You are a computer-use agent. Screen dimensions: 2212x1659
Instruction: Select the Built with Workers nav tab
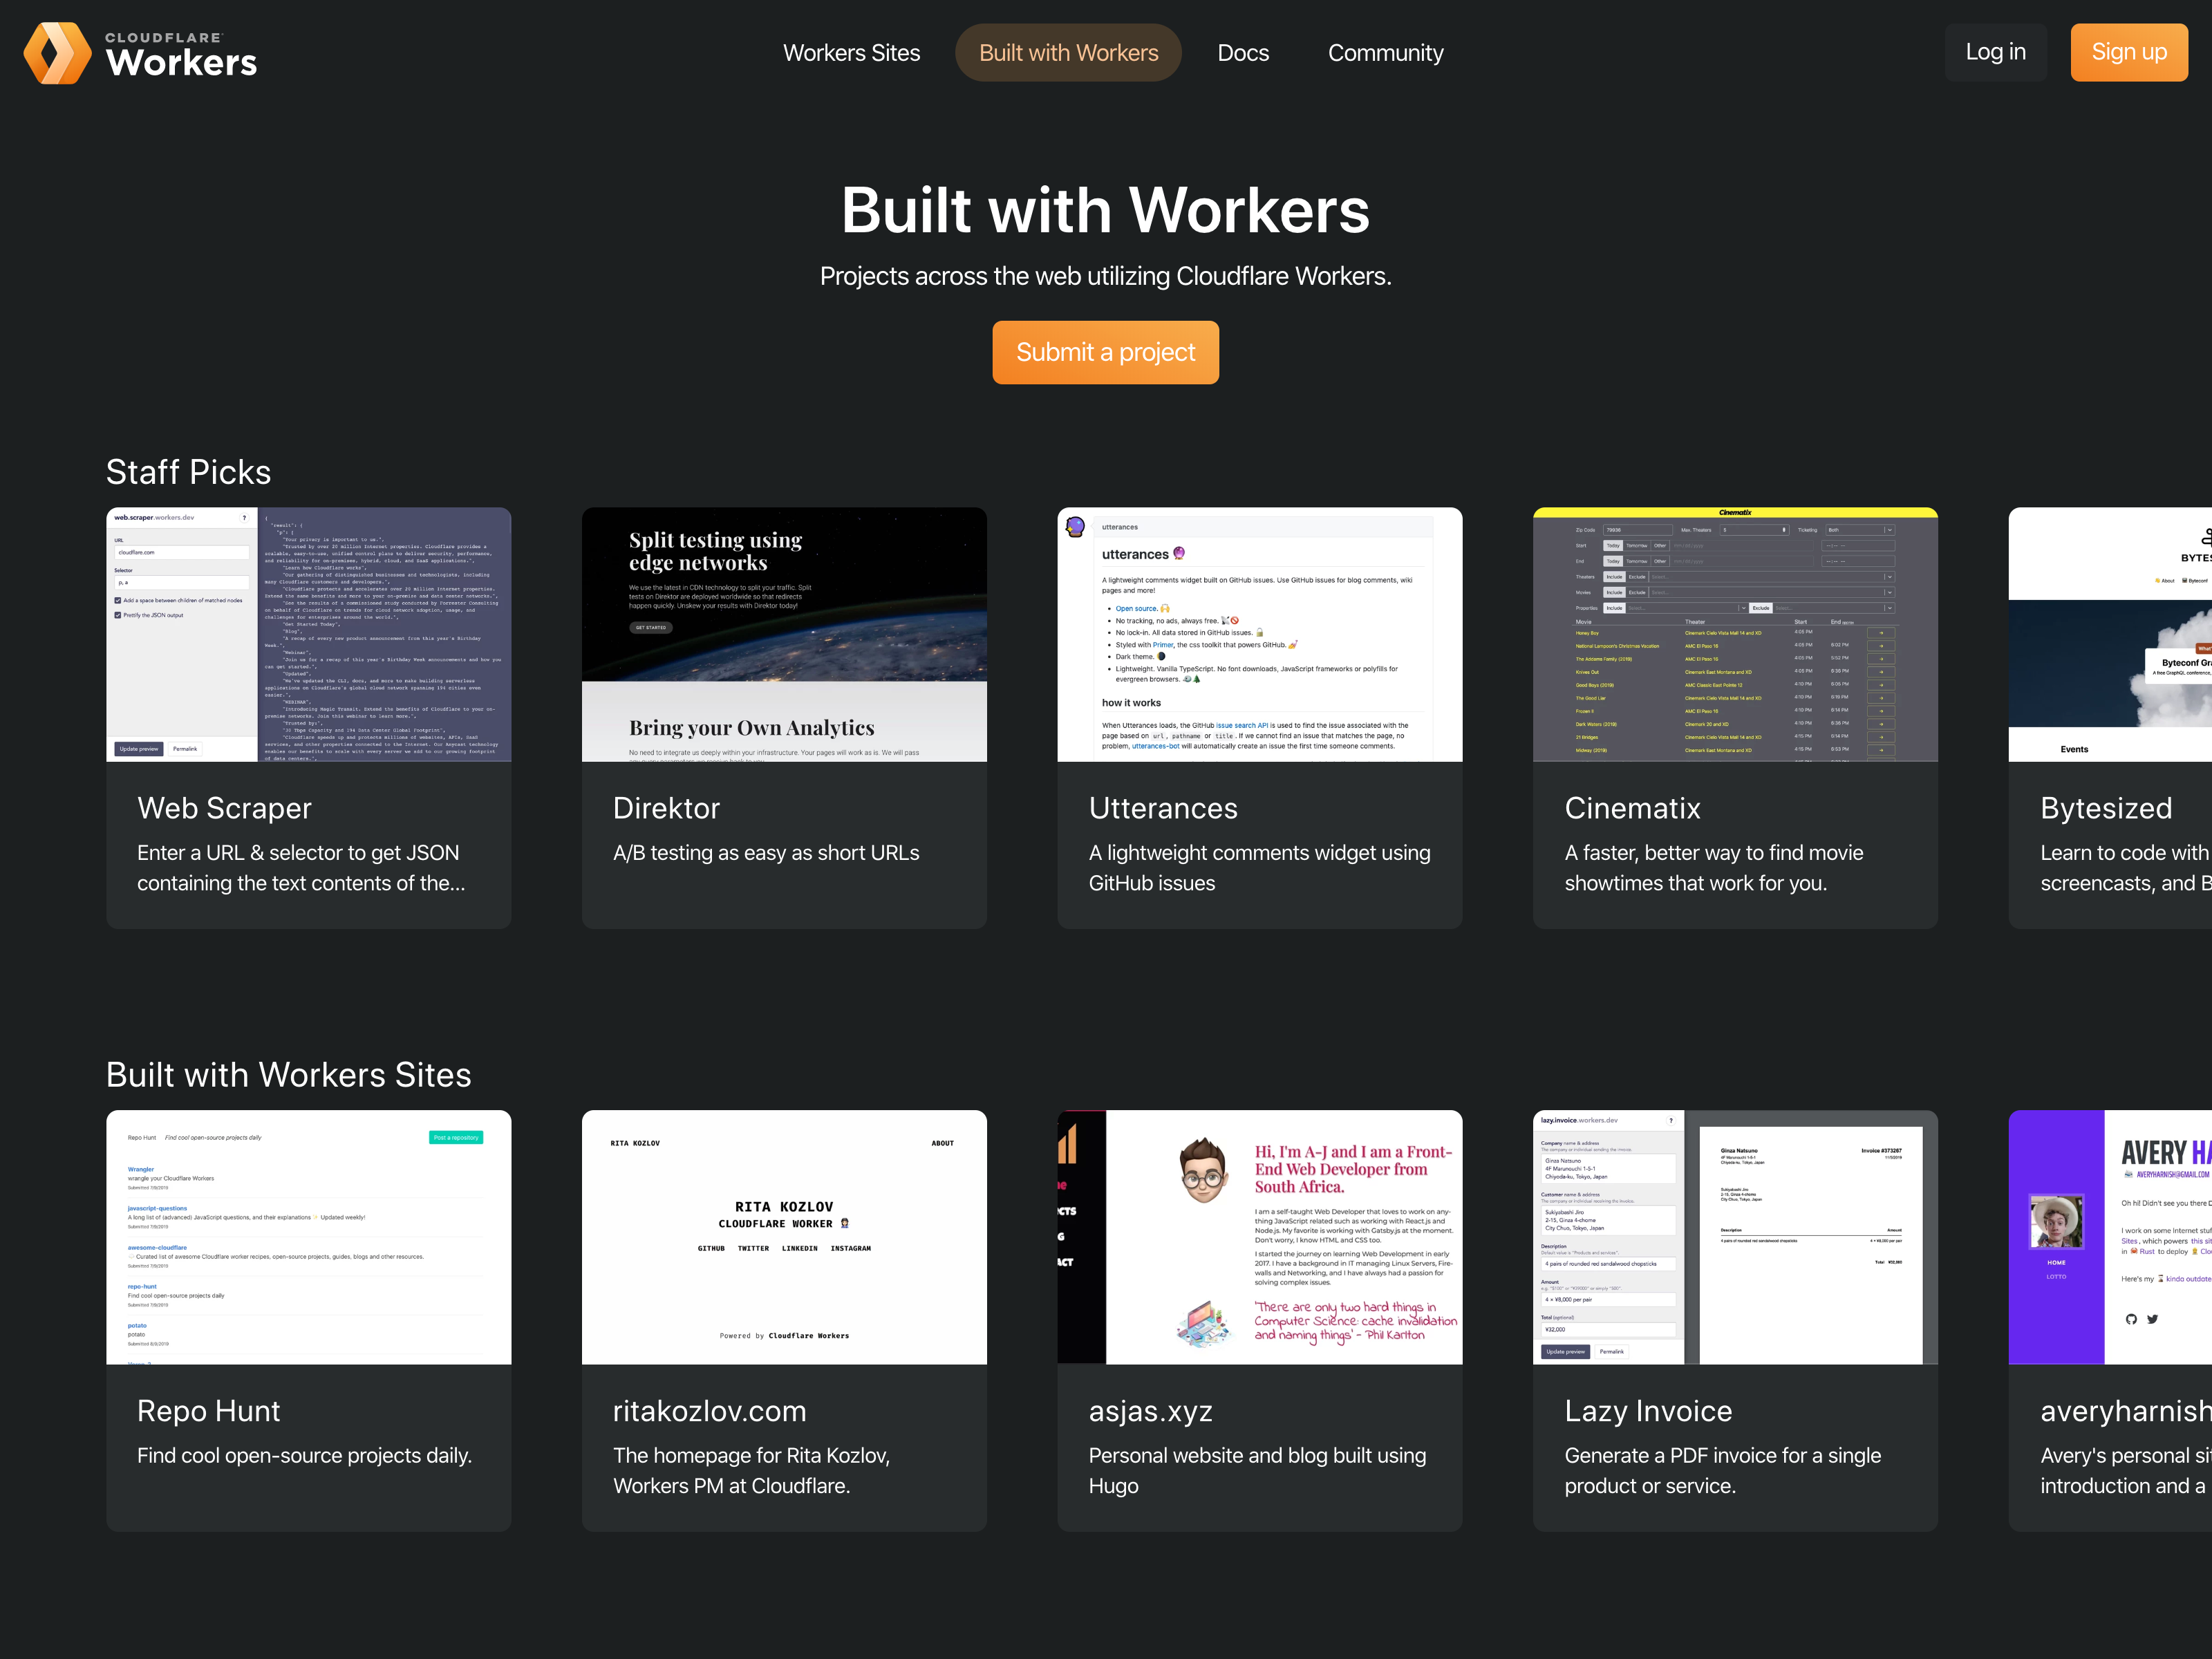tap(1068, 53)
